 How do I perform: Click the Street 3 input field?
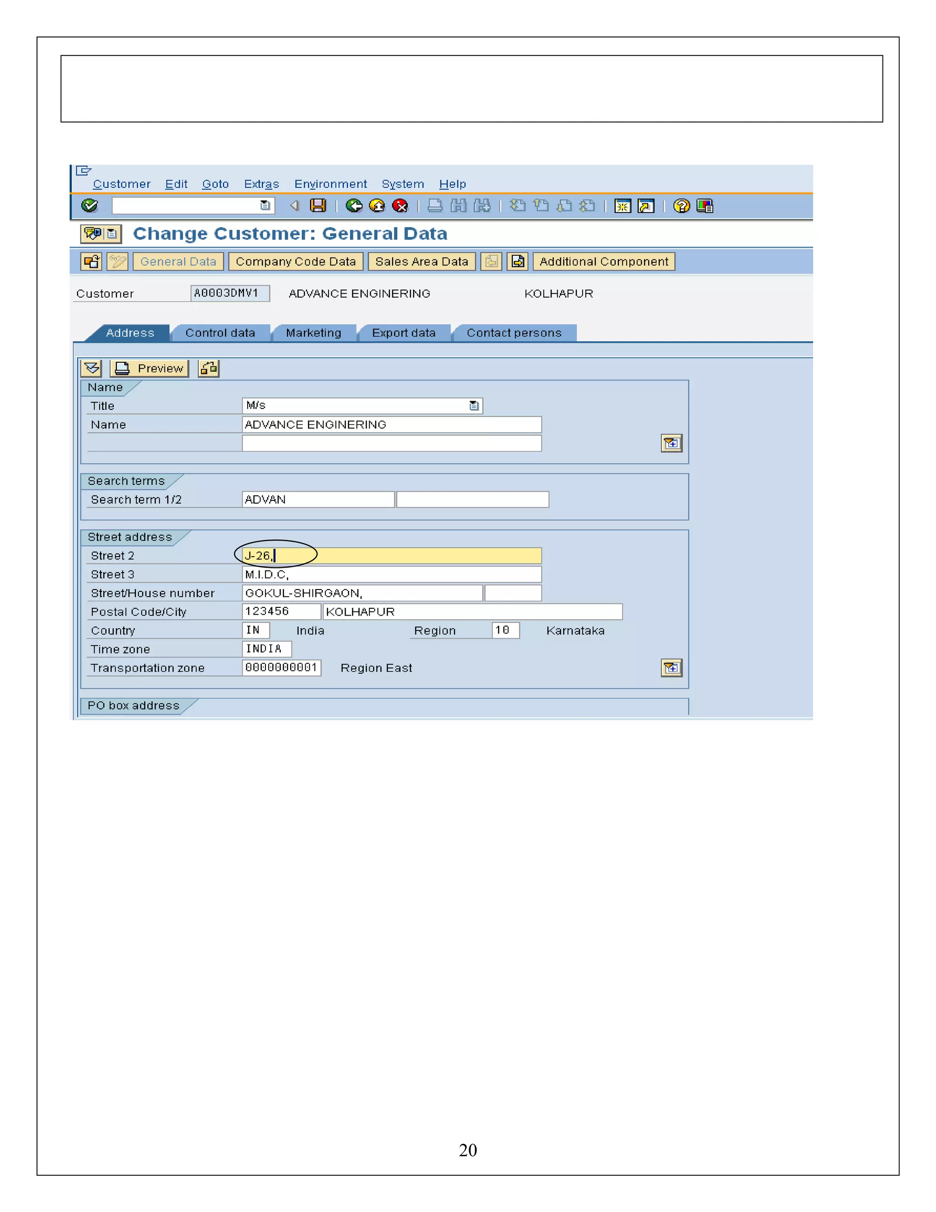coord(392,574)
